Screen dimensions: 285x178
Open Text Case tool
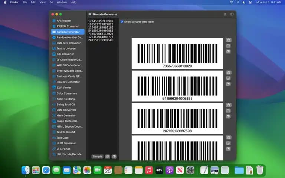click(68, 138)
